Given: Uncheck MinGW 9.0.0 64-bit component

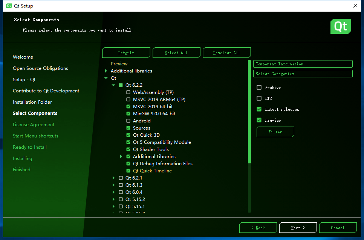Looking at the screenshot, I should (128, 114).
